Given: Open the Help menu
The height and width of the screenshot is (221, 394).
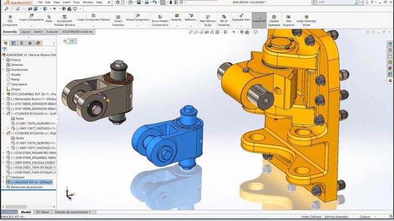Looking at the screenshot, I should pos(99,2).
